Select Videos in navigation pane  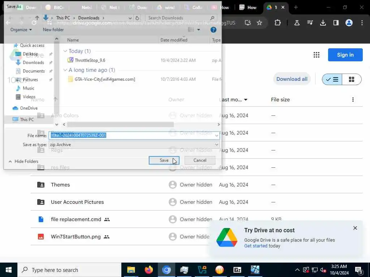point(29,97)
